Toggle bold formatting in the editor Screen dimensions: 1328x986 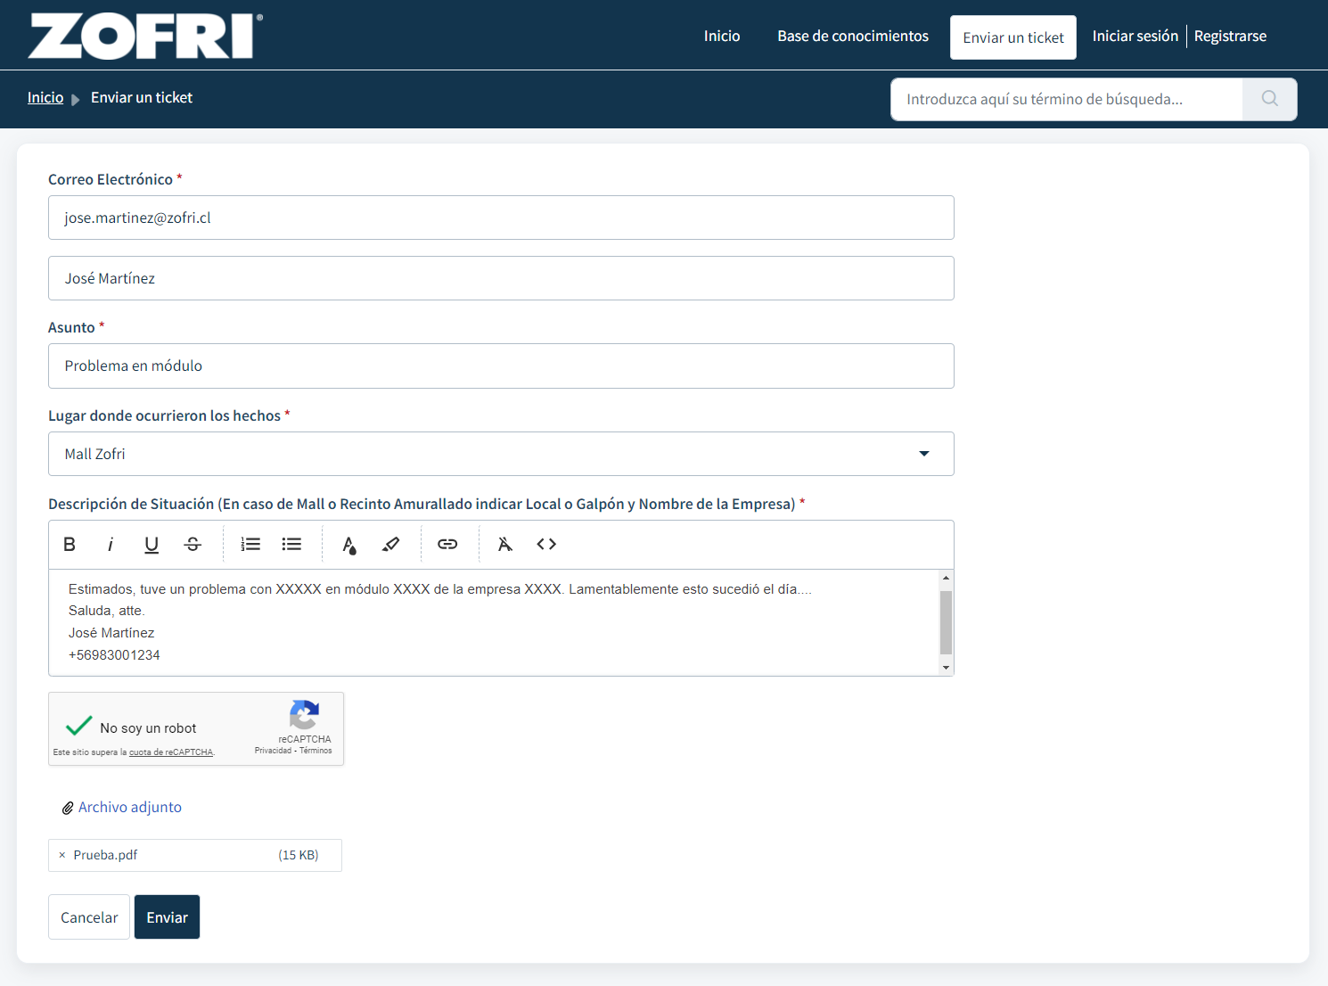click(x=70, y=544)
